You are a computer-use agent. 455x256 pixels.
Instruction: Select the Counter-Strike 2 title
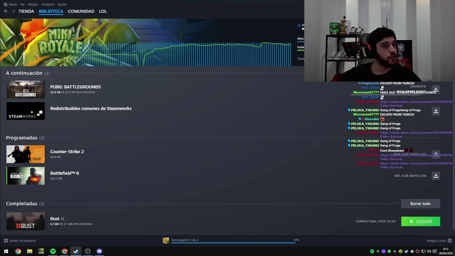click(67, 151)
